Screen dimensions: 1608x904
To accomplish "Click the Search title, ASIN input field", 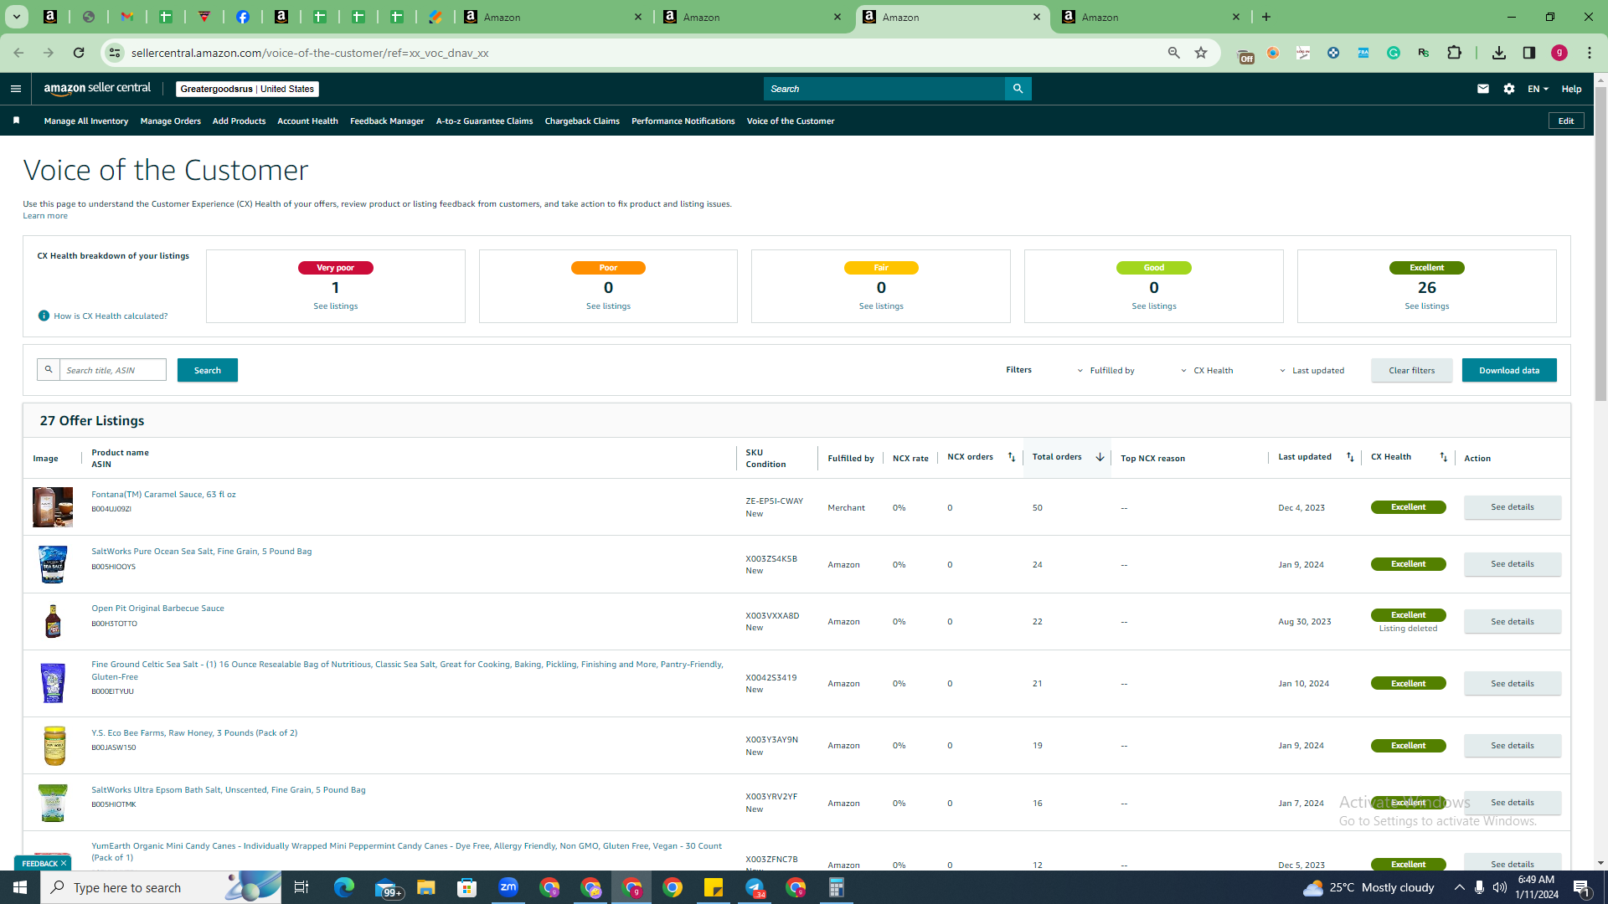I will click(113, 370).
